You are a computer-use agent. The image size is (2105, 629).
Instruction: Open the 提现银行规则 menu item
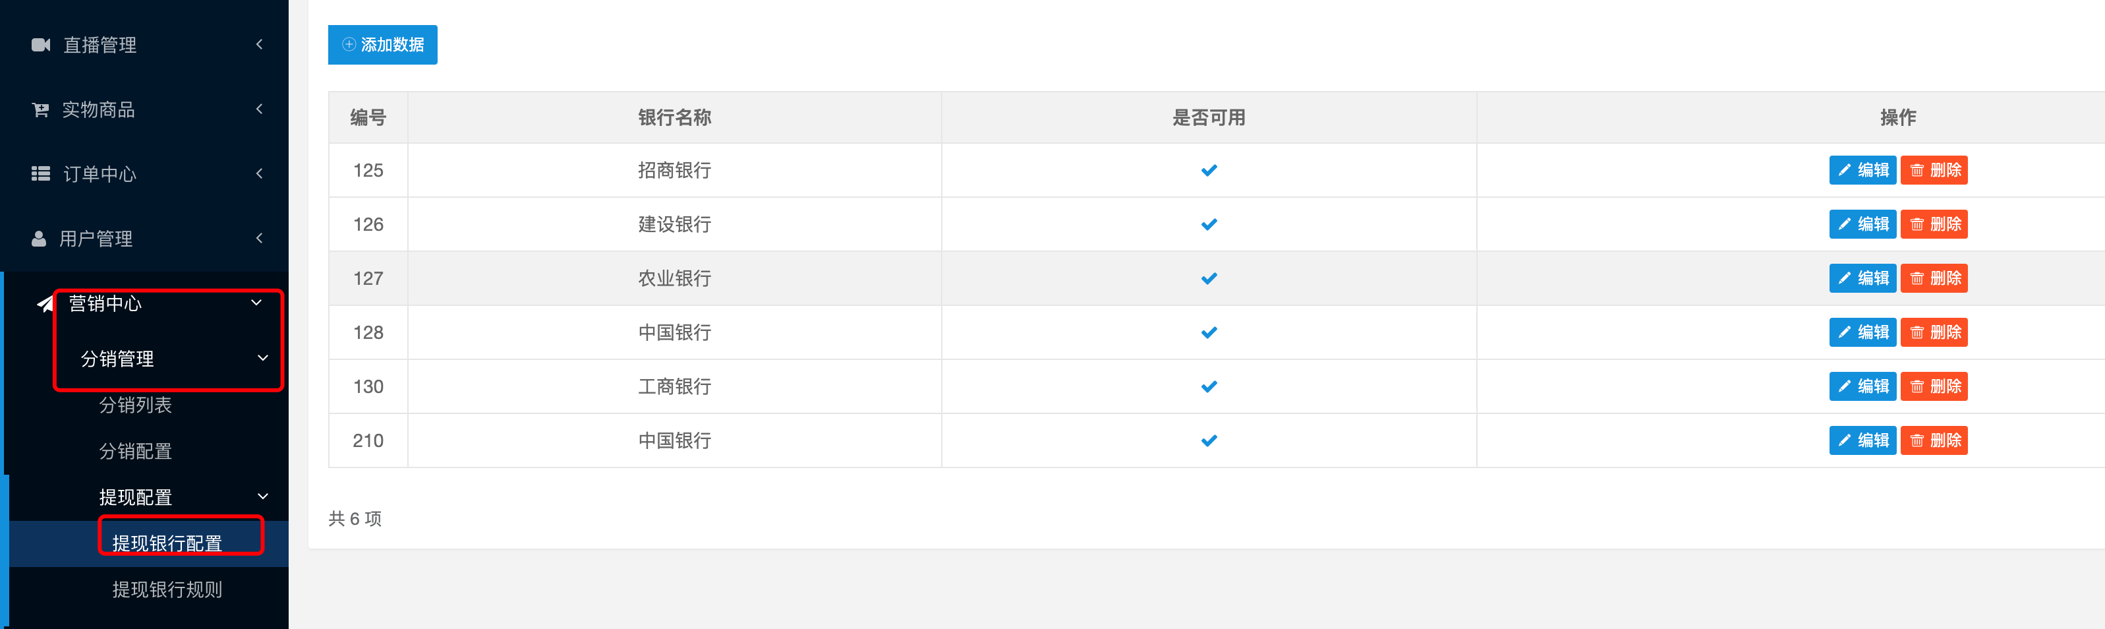point(167,589)
